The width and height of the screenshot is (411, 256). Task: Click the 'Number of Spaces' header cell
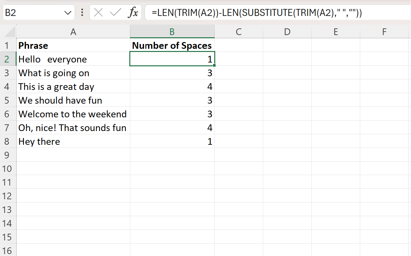[172, 45]
